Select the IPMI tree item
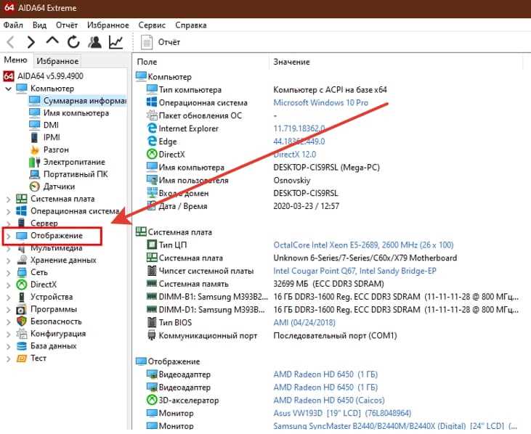Viewport: 531px width, 434px height. click(44, 137)
